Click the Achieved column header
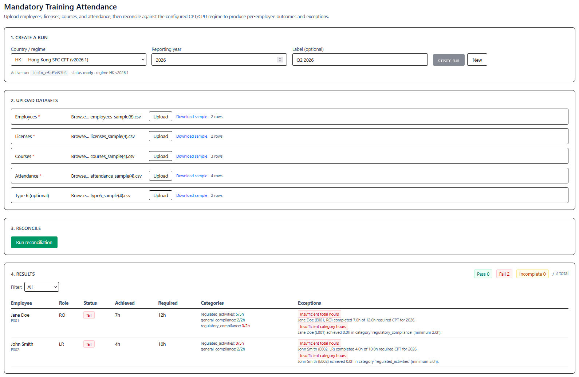 (x=125, y=303)
